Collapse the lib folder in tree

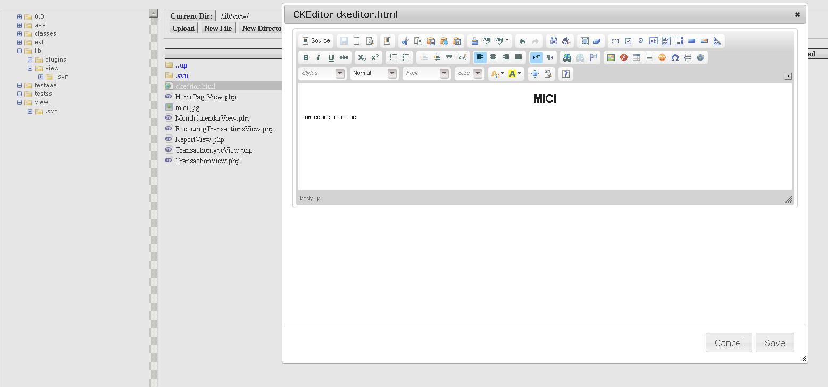pyautogui.click(x=20, y=51)
